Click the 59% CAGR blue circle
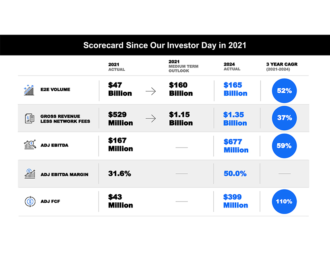Viewport: 330px width, 255px height. (284, 146)
